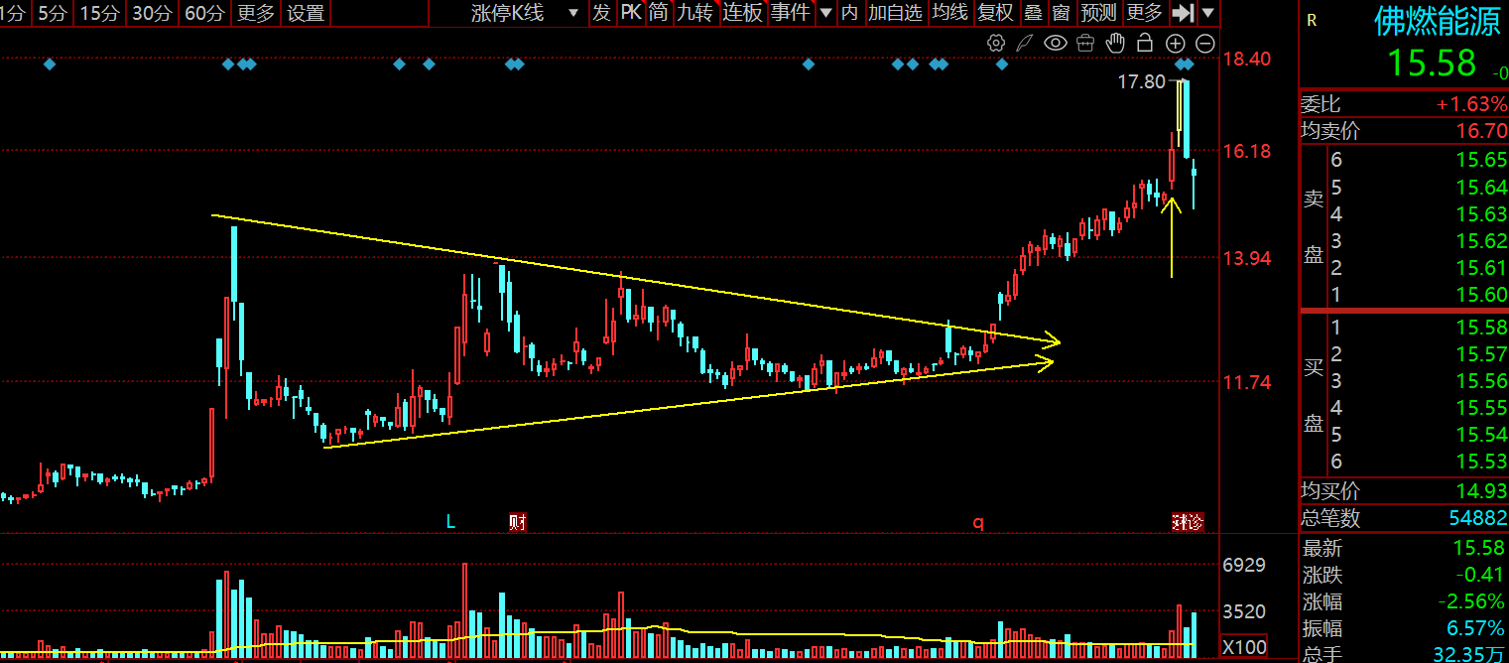Open the toolbox icon

coord(1085,43)
